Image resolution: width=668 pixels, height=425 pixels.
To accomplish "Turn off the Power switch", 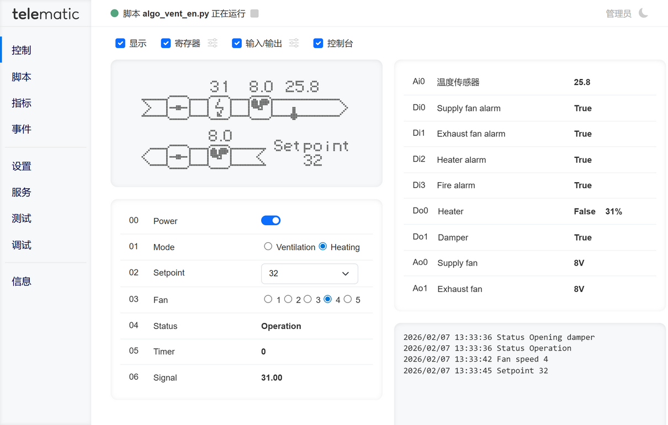I will click(271, 221).
